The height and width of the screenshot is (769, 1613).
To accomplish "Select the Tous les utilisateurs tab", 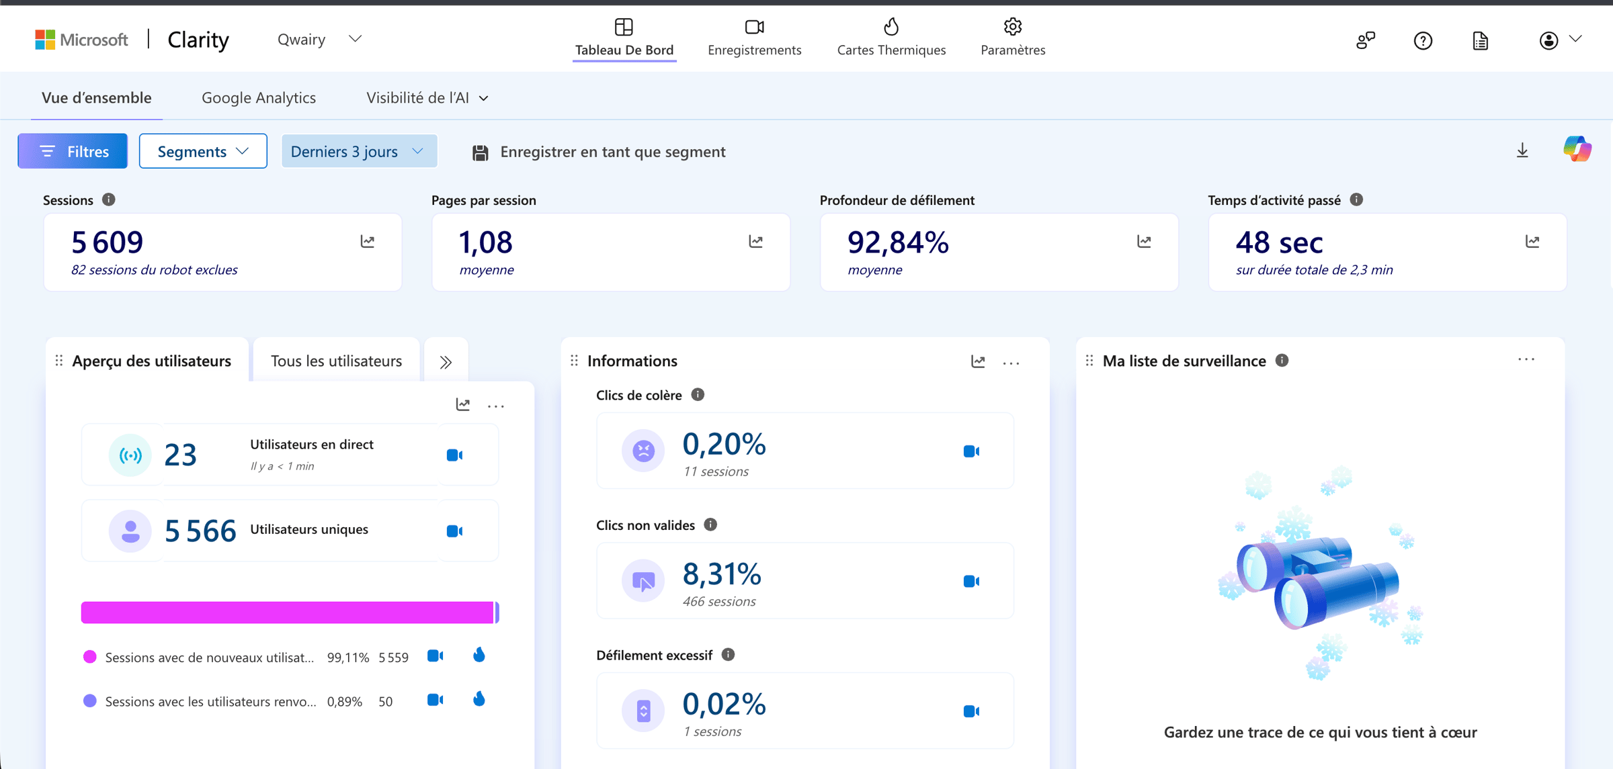I will click(x=336, y=361).
